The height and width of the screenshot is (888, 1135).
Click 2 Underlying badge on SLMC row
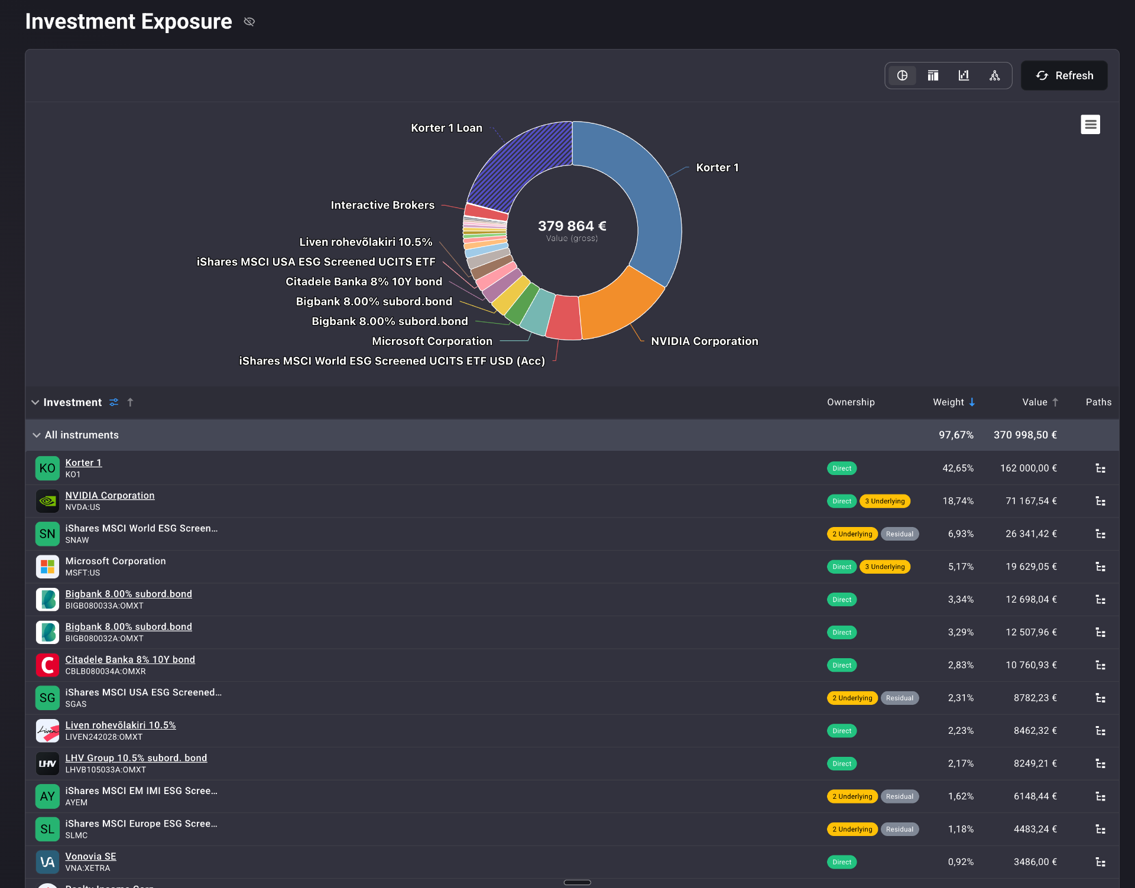[x=852, y=830]
